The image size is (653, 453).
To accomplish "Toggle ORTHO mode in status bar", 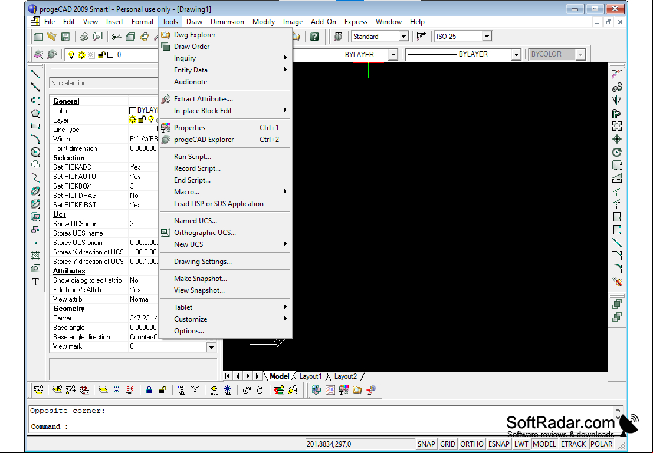I will pos(472,444).
